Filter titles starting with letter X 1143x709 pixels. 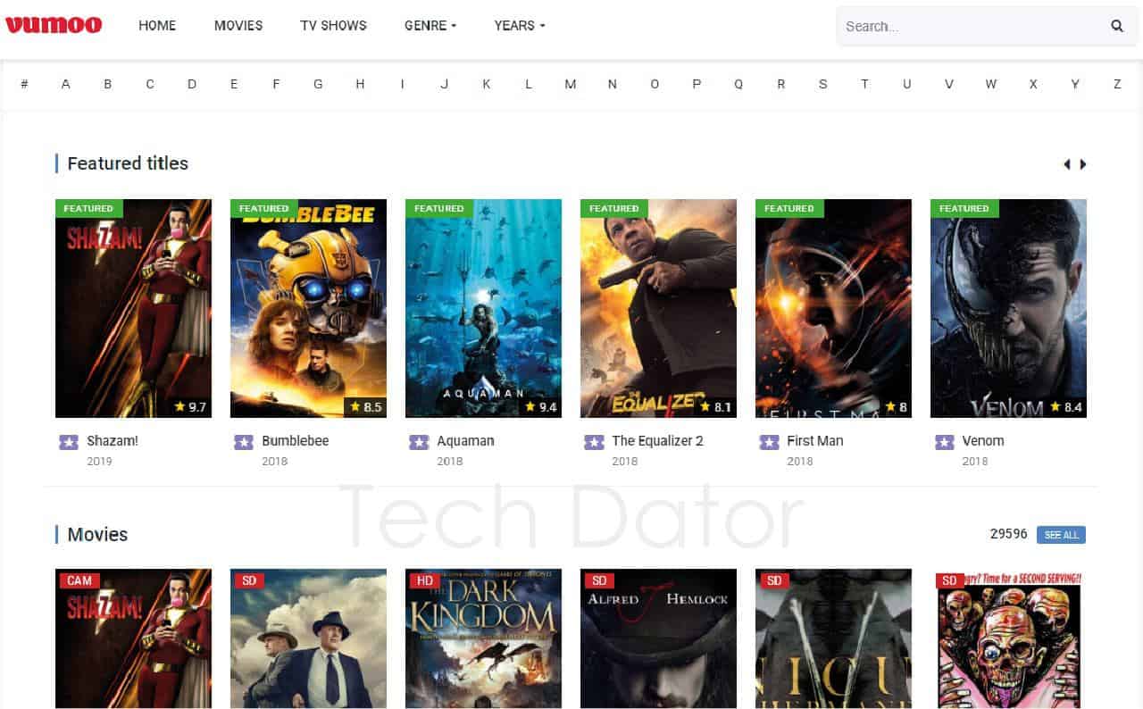click(x=1033, y=84)
